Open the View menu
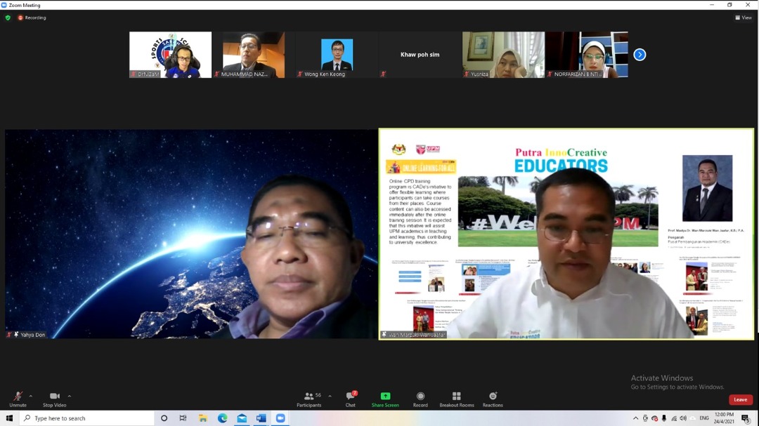The height and width of the screenshot is (426, 759). (743, 18)
